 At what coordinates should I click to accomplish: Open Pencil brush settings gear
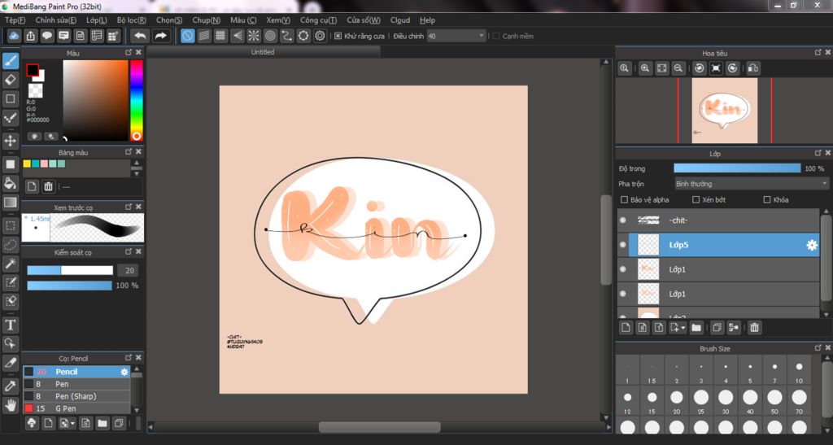(124, 372)
